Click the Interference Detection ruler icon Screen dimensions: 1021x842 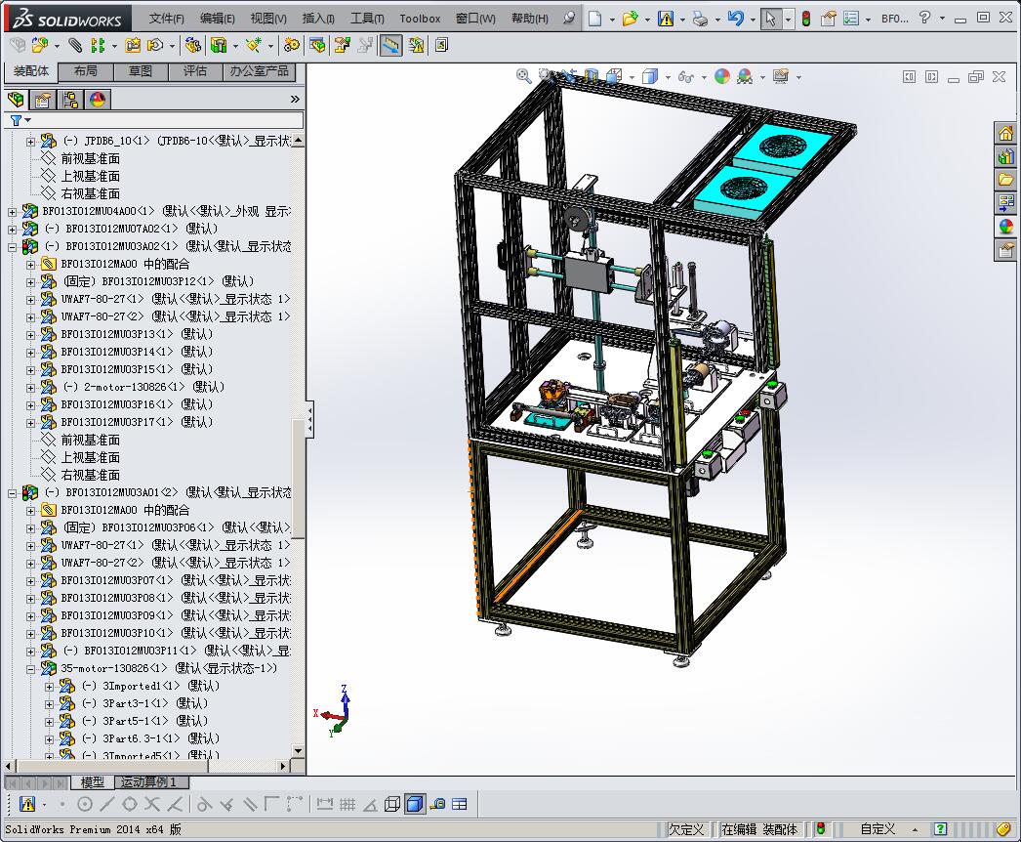click(x=390, y=45)
